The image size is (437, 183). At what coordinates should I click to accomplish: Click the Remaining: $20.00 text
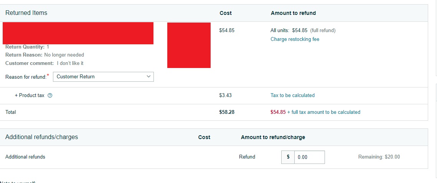379,157
